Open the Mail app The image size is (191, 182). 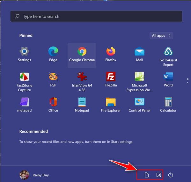pyautogui.click(x=139, y=55)
